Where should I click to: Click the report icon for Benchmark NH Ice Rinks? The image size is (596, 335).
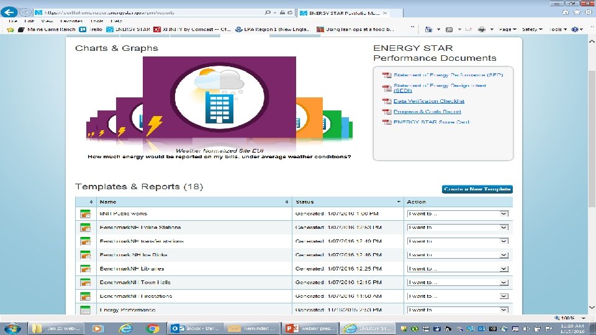86,255
